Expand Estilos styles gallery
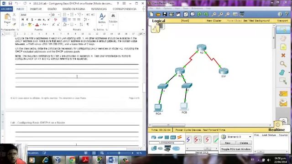Viewport: 292px width, 164px height. coord(102,19)
